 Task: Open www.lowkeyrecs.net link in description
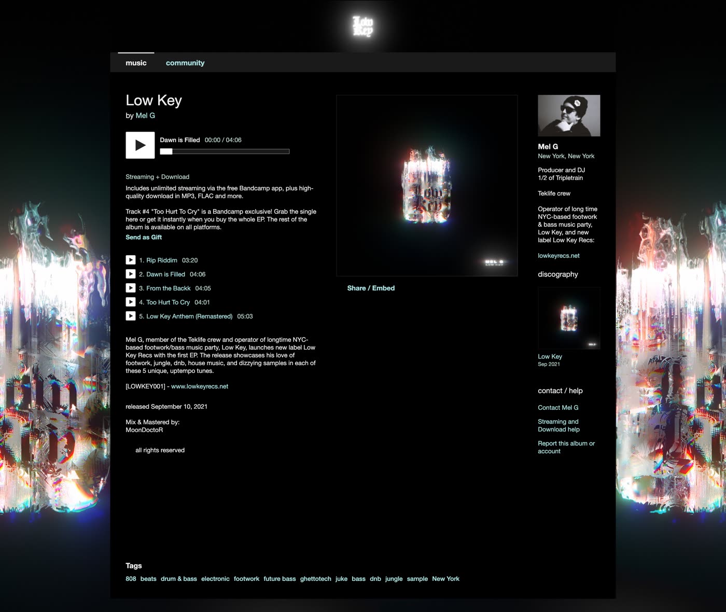[x=200, y=386]
